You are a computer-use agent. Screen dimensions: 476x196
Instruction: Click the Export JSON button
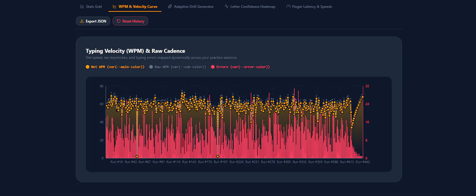(x=93, y=21)
